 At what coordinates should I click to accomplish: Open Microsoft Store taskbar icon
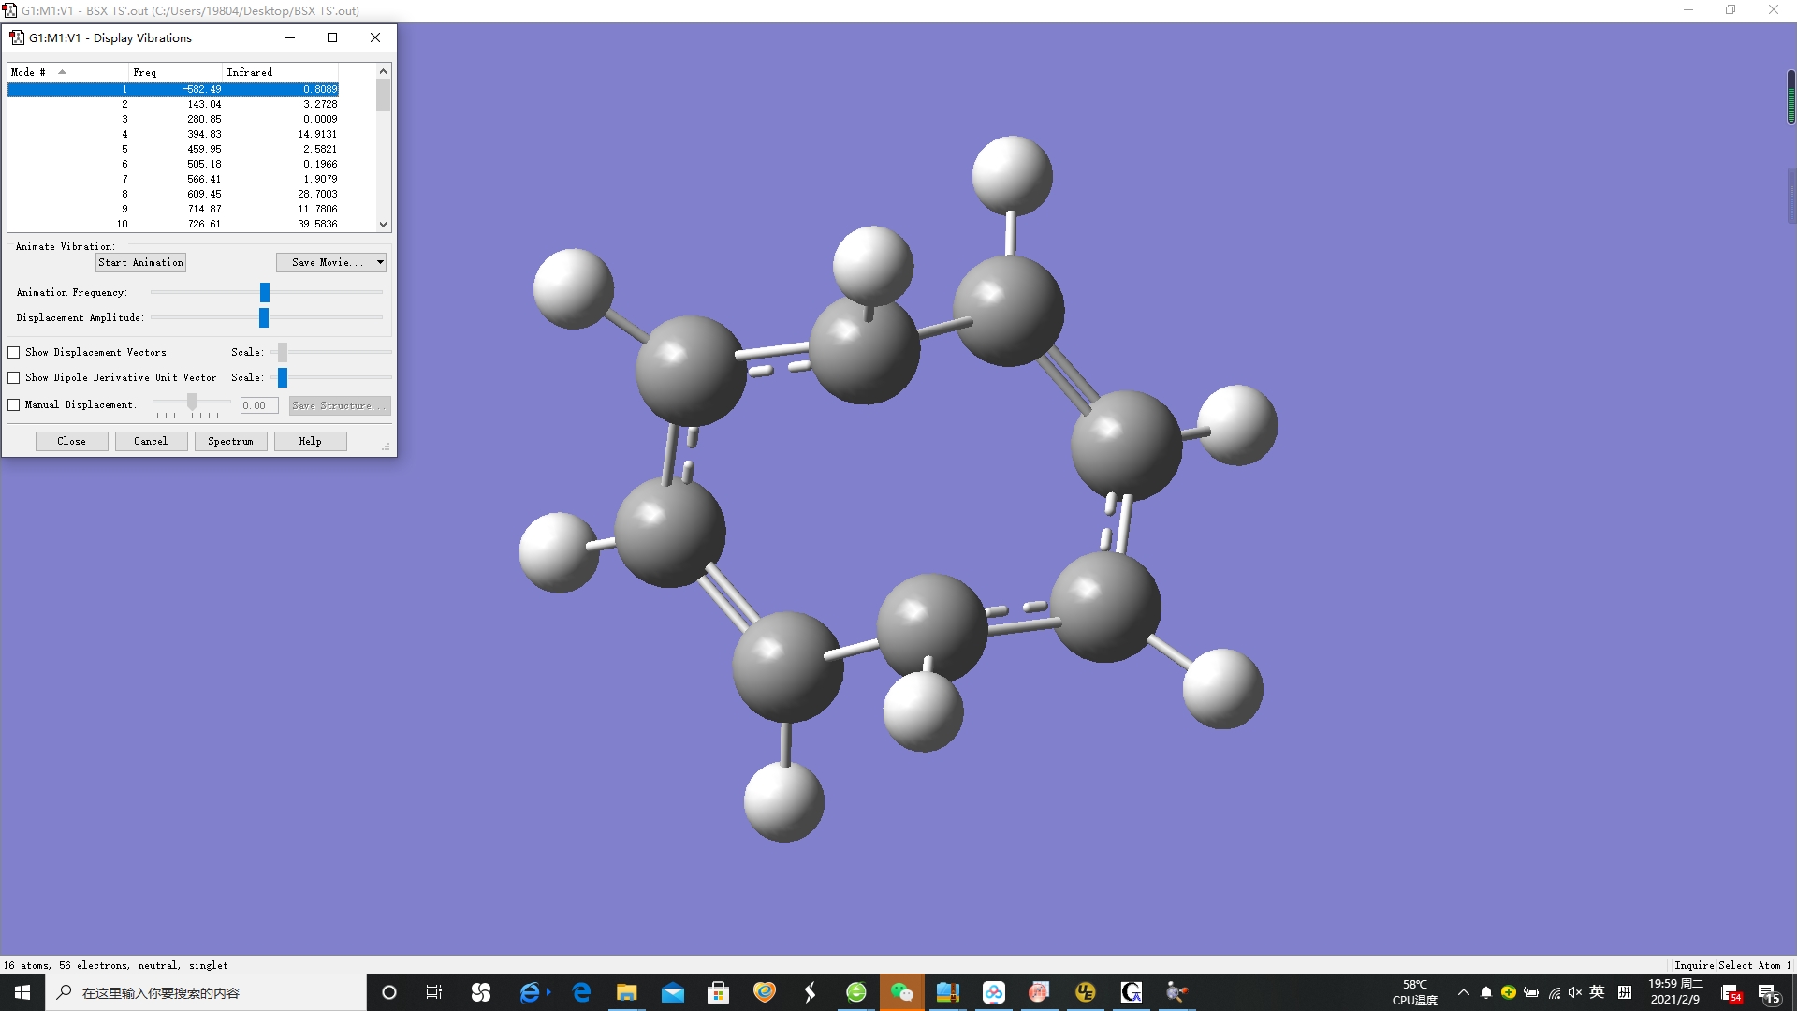coord(718,992)
